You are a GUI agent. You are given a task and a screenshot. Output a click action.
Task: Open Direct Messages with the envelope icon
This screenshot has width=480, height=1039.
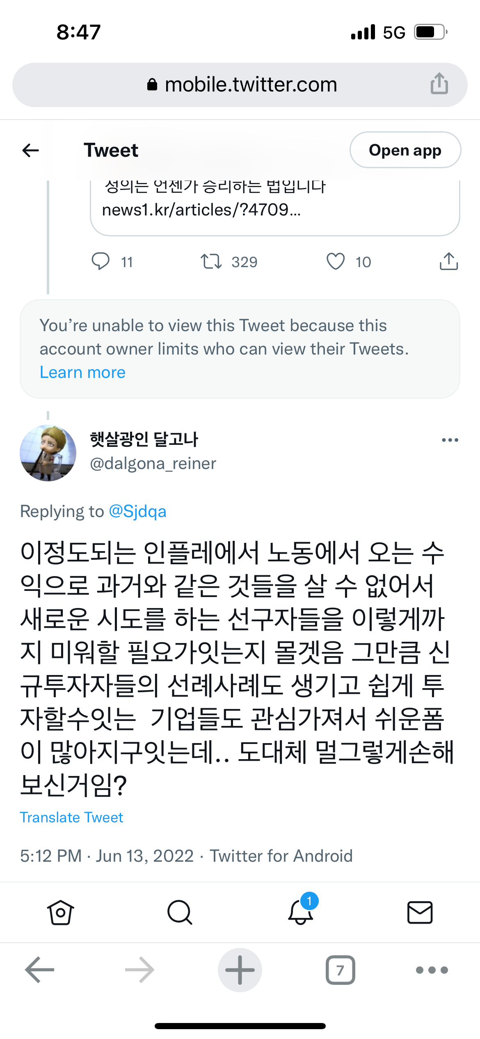tap(420, 912)
